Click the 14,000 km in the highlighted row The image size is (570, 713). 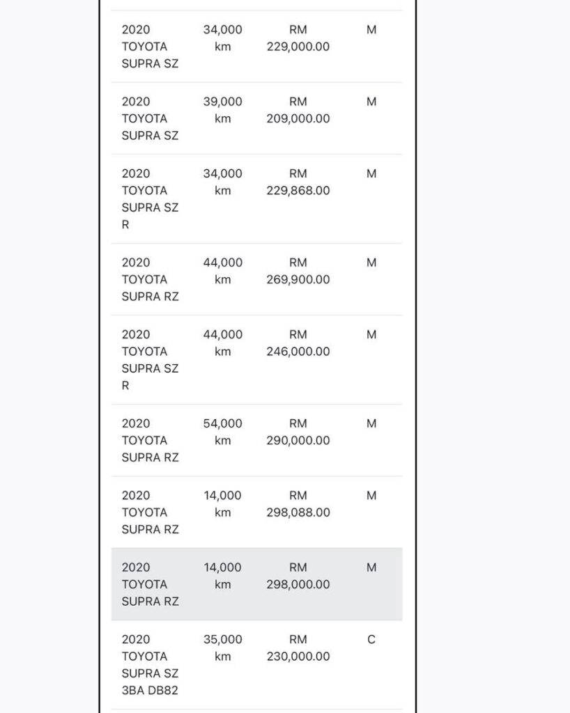(x=222, y=576)
